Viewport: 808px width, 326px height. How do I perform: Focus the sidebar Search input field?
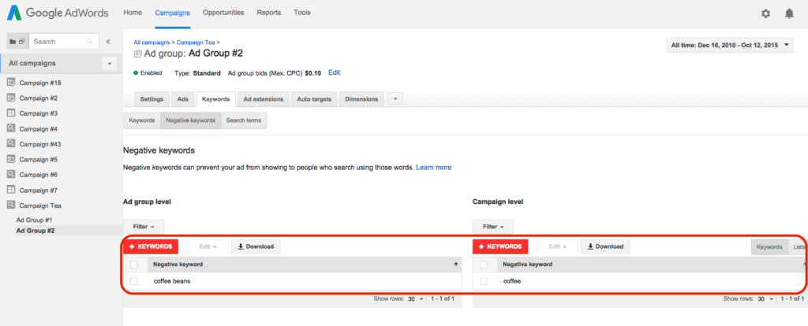(x=64, y=42)
